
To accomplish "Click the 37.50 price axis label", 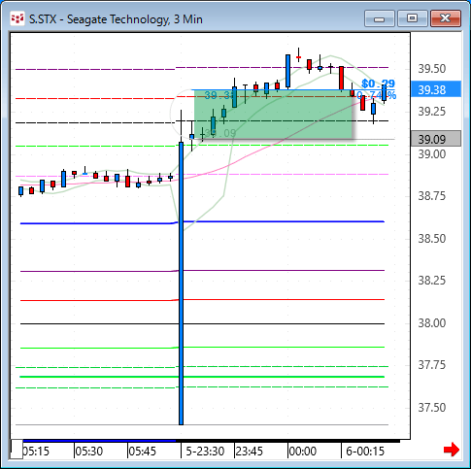I will coord(432,408).
